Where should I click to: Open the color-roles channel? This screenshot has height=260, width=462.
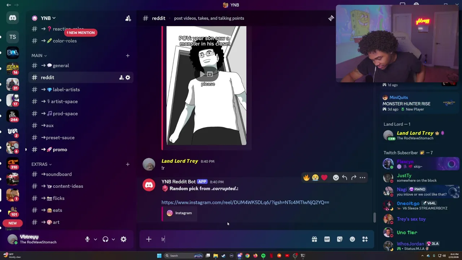tap(81, 41)
